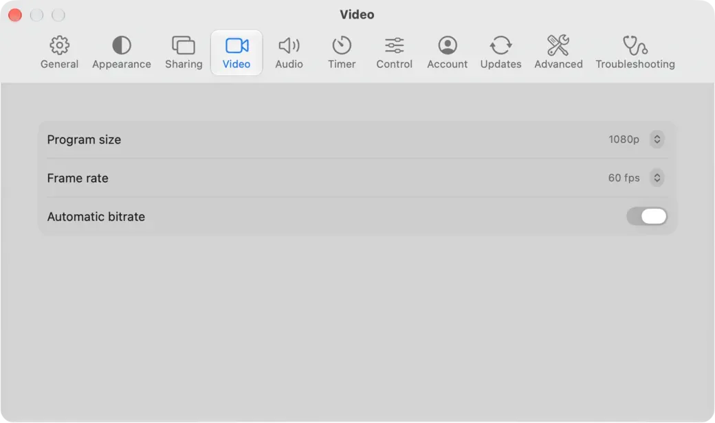Show the Control sliders pane
The height and width of the screenshot is (423, 715).
pyautogui.click(x=395, y=53)
